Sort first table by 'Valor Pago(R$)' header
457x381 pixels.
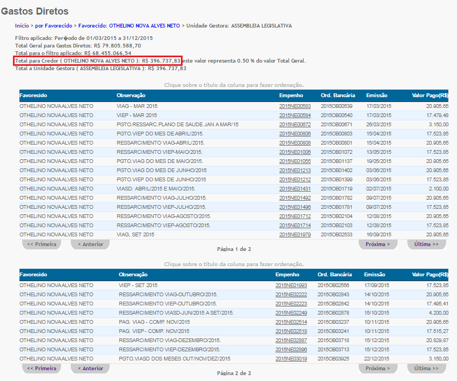click(429, 96)
